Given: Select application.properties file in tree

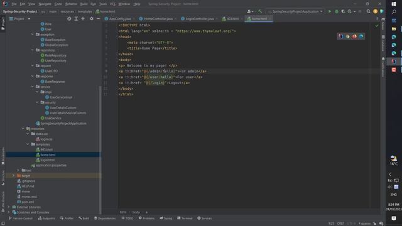Looking at the screenshot, I should pyautogui.click(x=51, y=165).
